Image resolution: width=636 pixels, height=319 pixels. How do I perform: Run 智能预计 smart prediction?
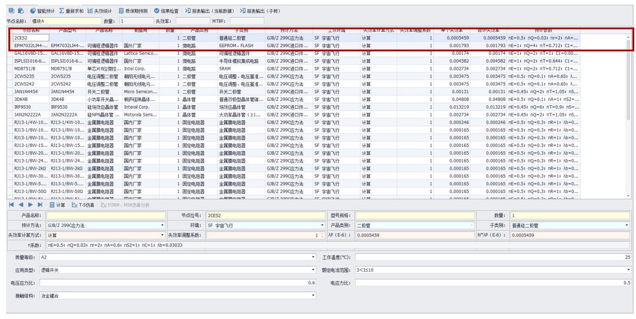coord(42,11)
